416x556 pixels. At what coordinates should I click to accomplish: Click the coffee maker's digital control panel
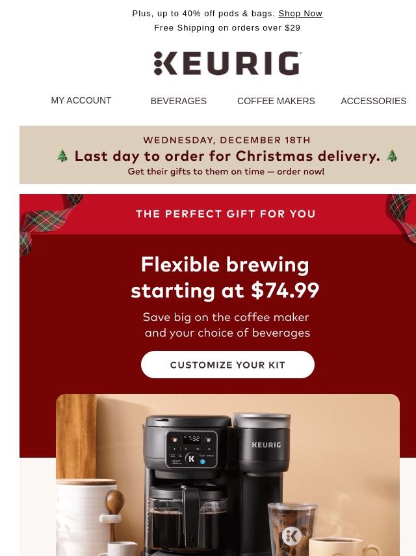tap(192, 450)
